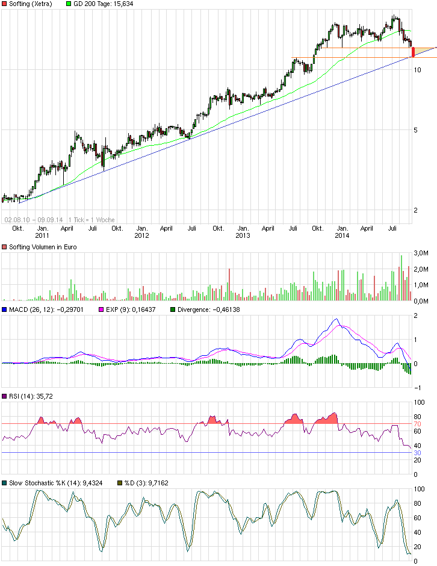Image resolution: width=437 pixels, height=566 pixels.
Task: Click the 'Softing Volumen in Euro' label
Action: coord(43,247)
